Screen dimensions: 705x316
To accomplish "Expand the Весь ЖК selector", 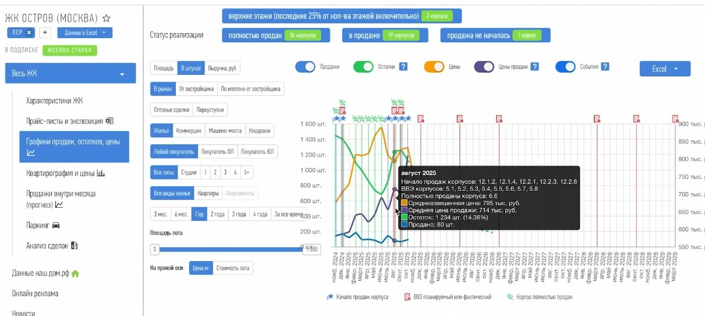I will pyautogui.click(x=71, y=73).
